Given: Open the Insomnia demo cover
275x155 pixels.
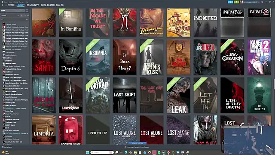Looking at the screenshot, I should tap(98, 57).
